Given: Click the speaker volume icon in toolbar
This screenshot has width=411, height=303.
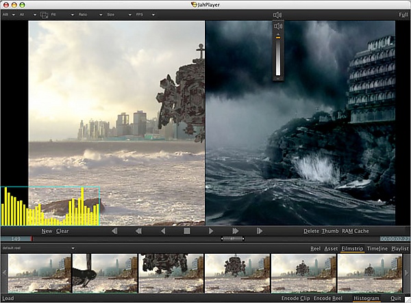Looking at the screenshot, I should pos(277,14).
